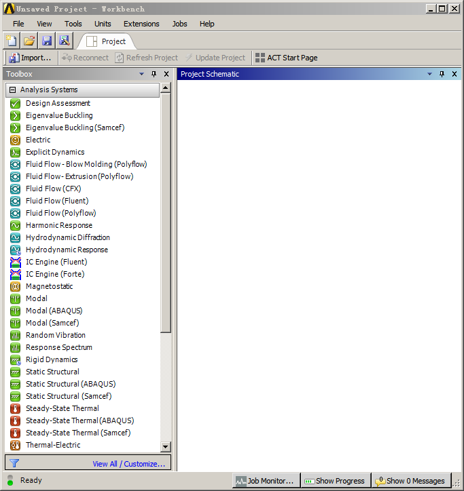Open the Toolbox panel dropdown arrow

(x=141, y=74)
